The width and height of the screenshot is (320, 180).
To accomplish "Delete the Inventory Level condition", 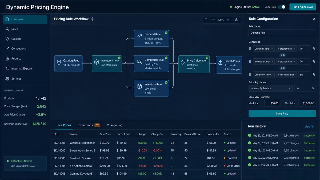I will point(314,62).
